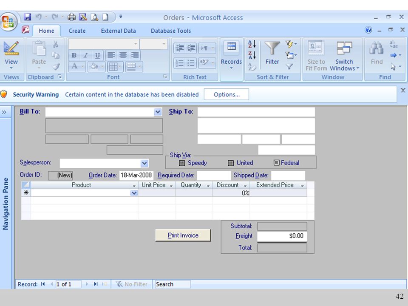Open Print Preview magnifier icon
The image size is (408, 306).
coord(94,17)
